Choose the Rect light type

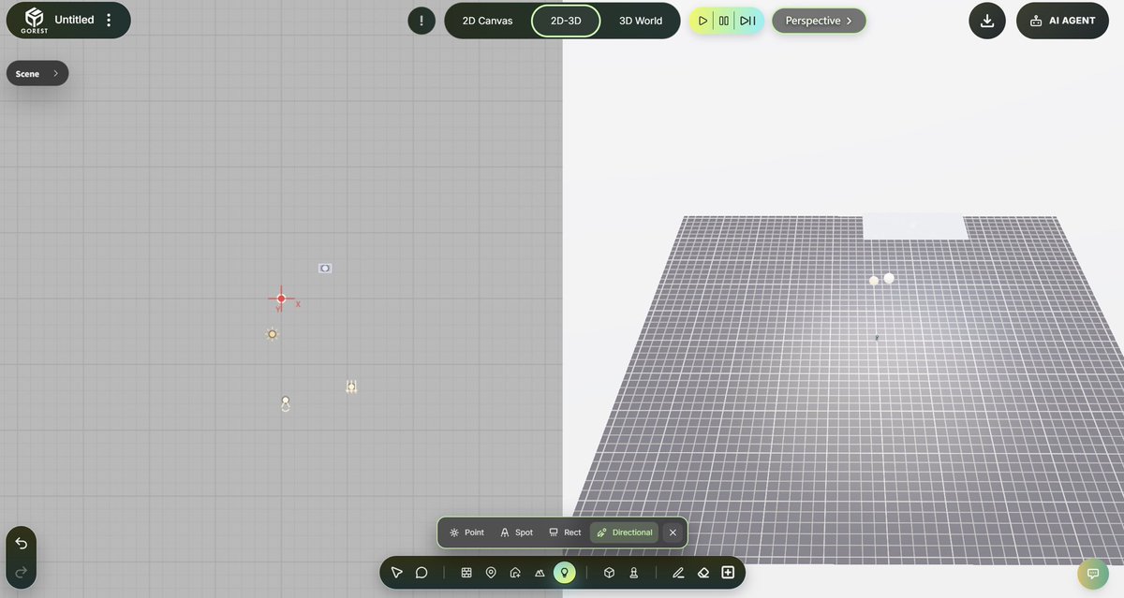pos(565,532)
